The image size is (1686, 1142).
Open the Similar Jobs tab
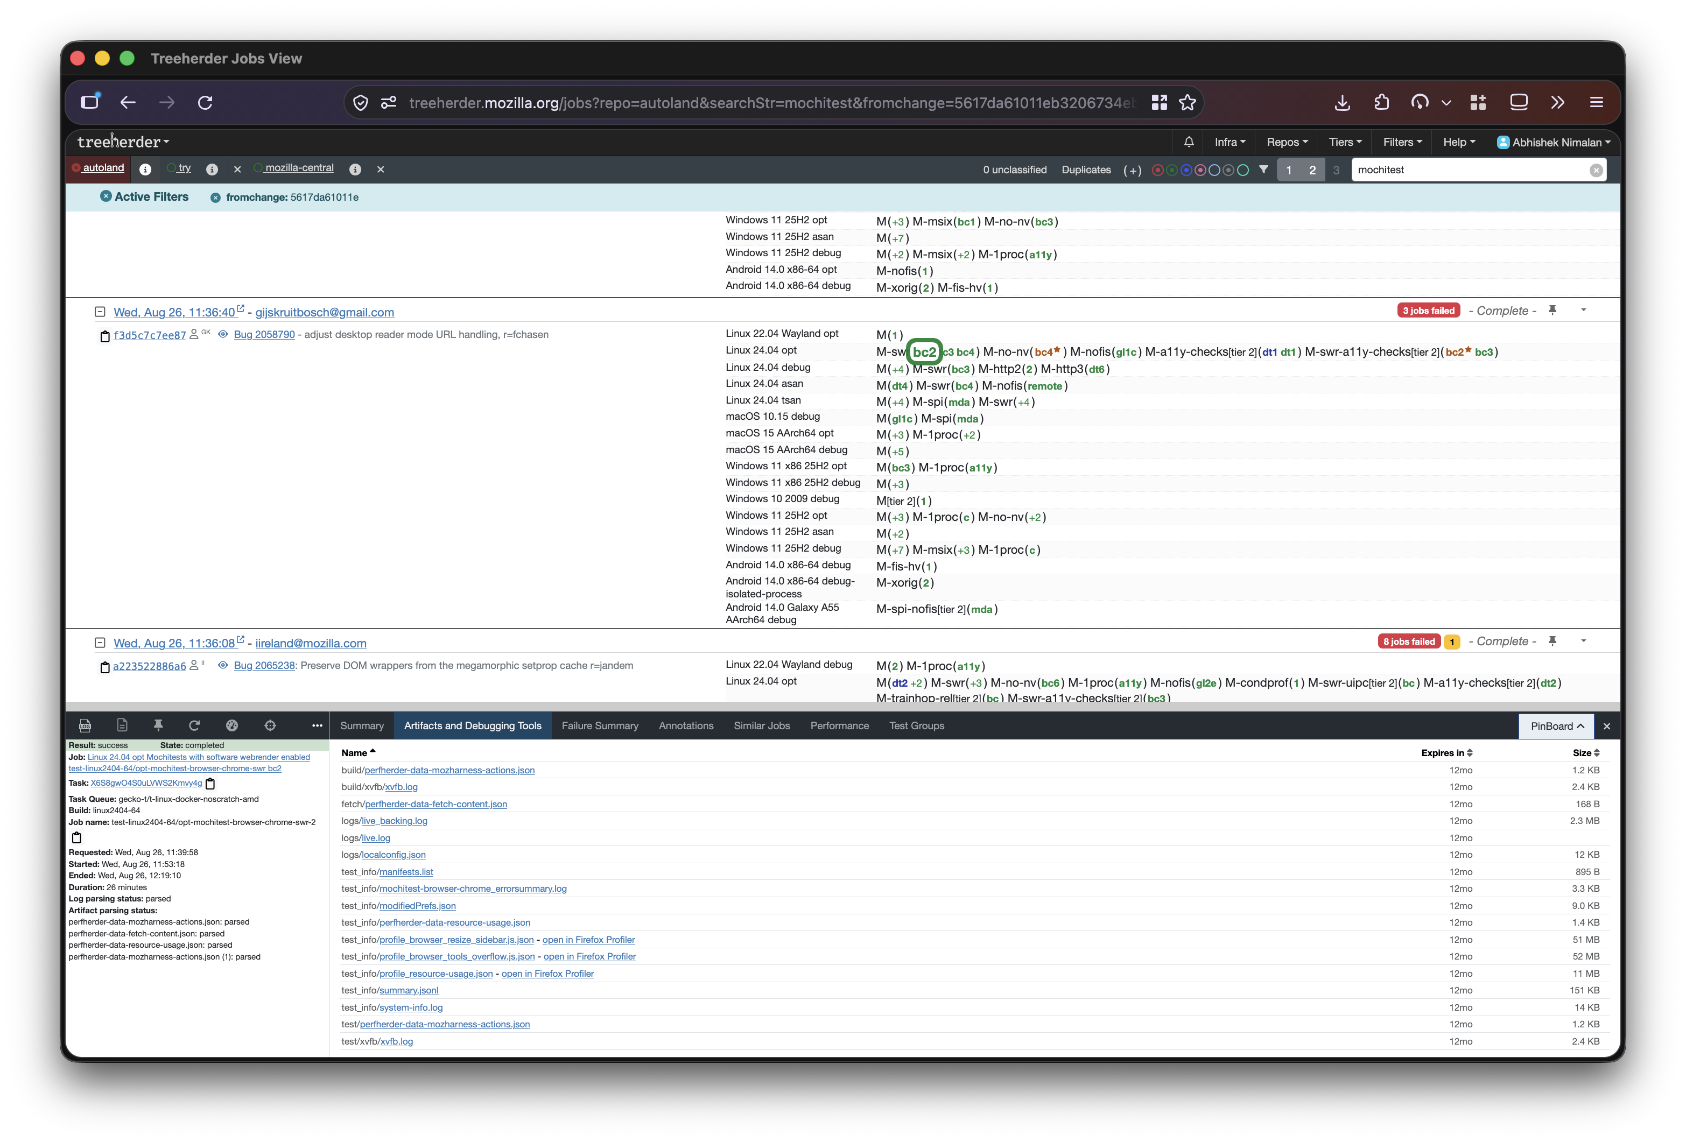click(762, 726)
